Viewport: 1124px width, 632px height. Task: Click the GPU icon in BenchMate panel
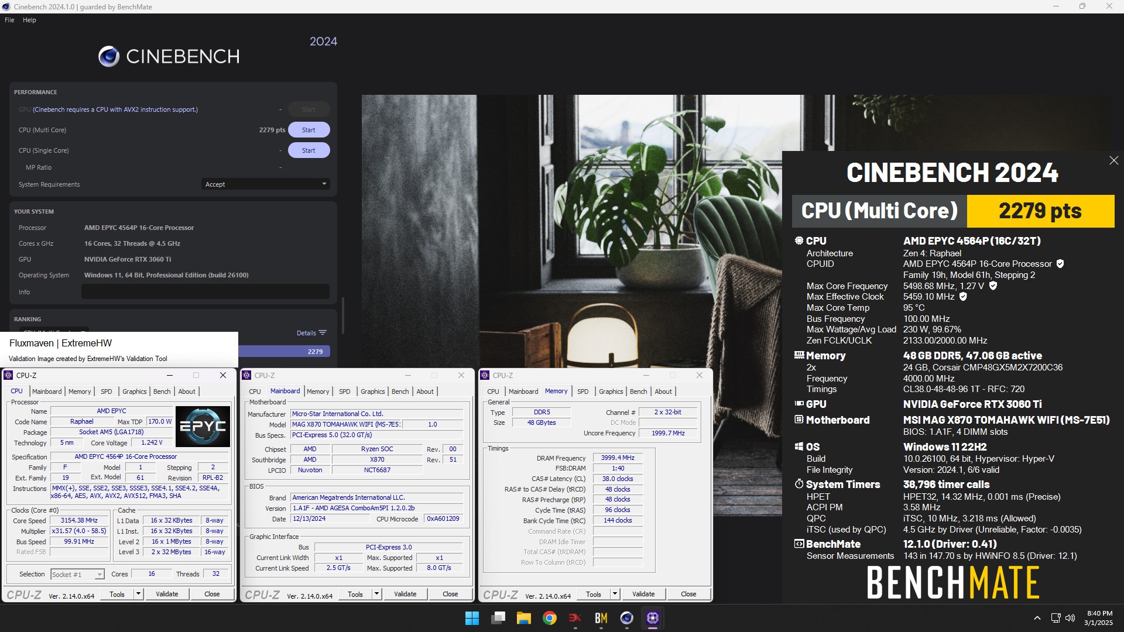(799, 404)
